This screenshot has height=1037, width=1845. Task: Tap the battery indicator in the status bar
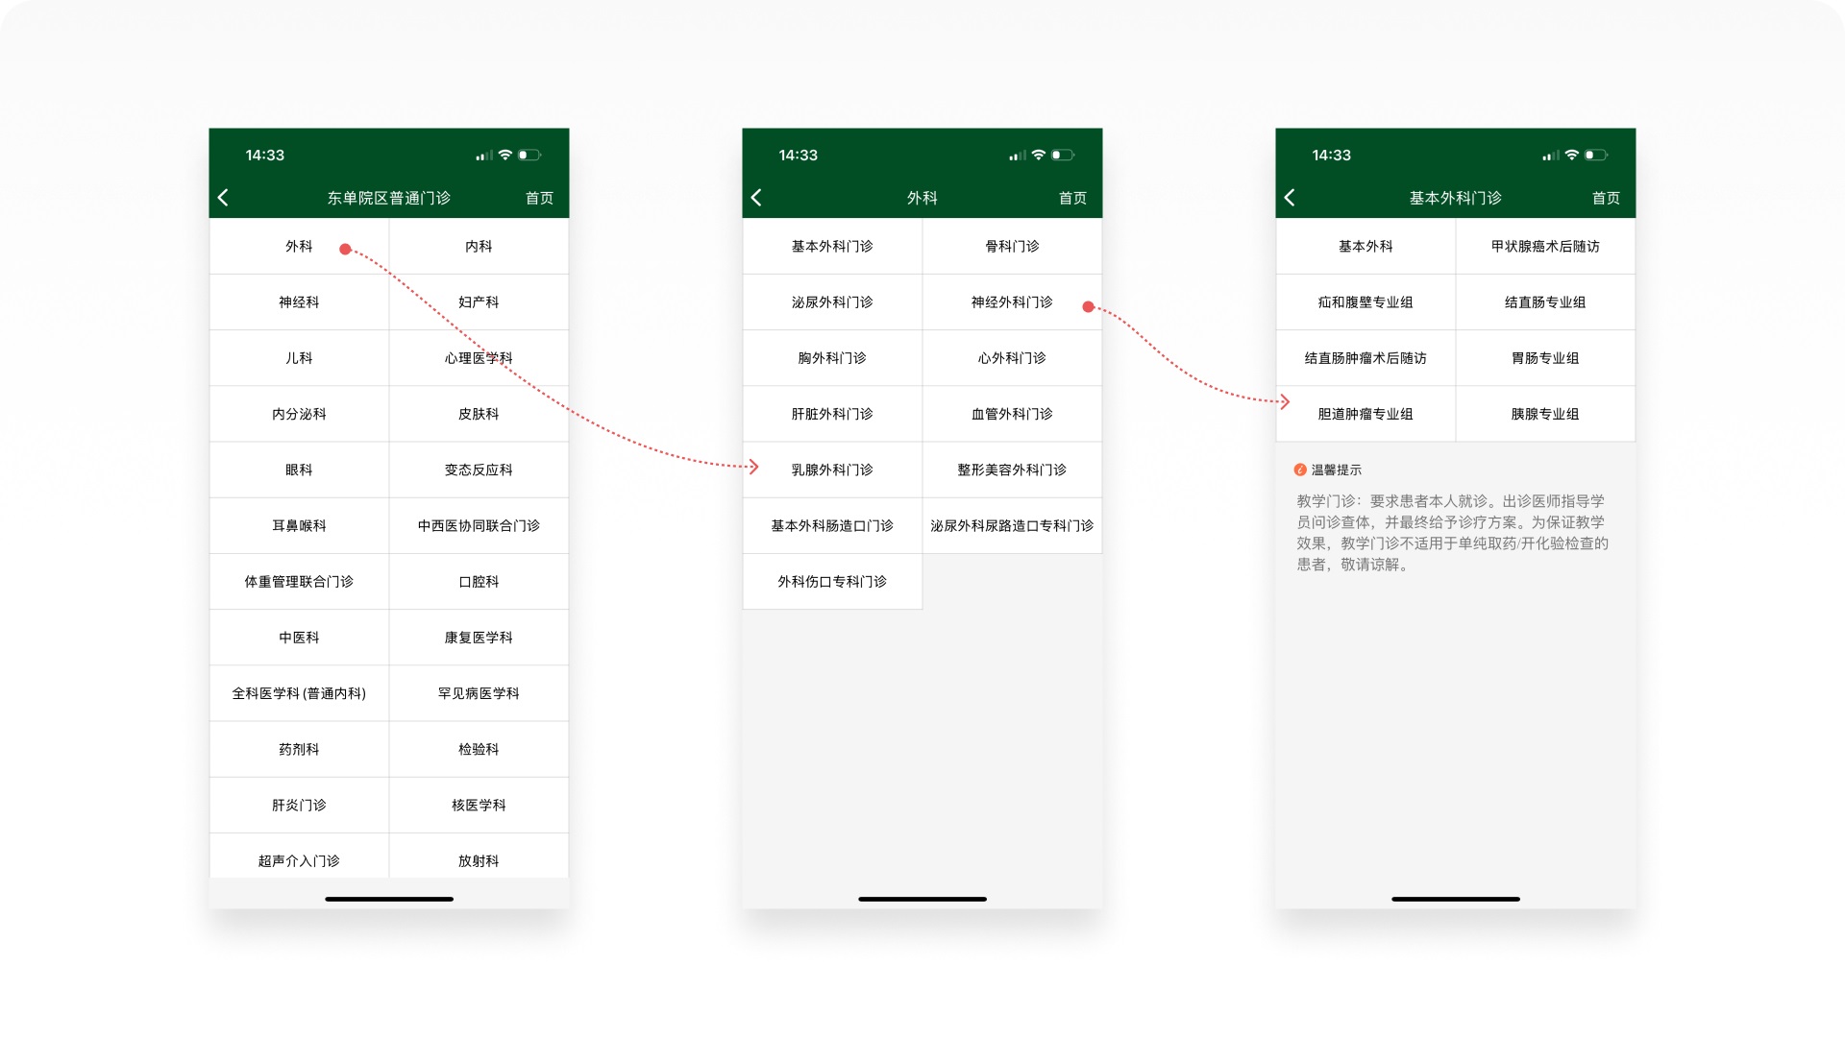coord(529,154)
